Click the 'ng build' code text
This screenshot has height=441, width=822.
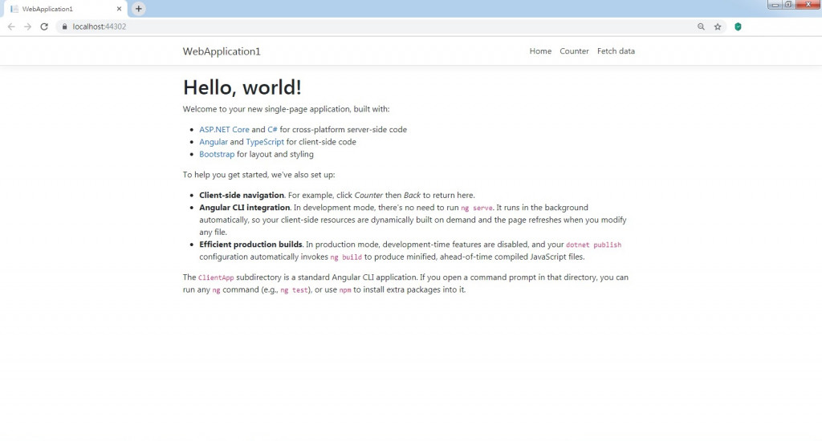click(x=346, y=257)
